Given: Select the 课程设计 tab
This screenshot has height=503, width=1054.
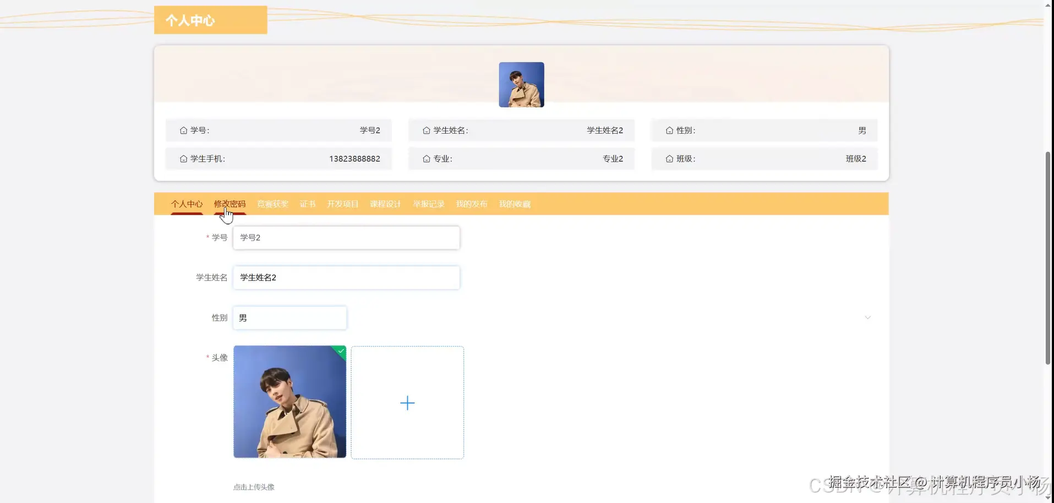Looking at the screenshot, I should (385, 204).
